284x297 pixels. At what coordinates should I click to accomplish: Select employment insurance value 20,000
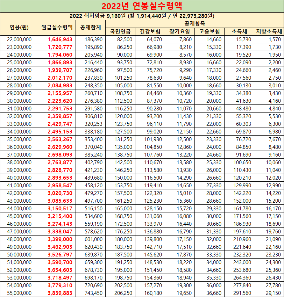click(x=214, y=101)
